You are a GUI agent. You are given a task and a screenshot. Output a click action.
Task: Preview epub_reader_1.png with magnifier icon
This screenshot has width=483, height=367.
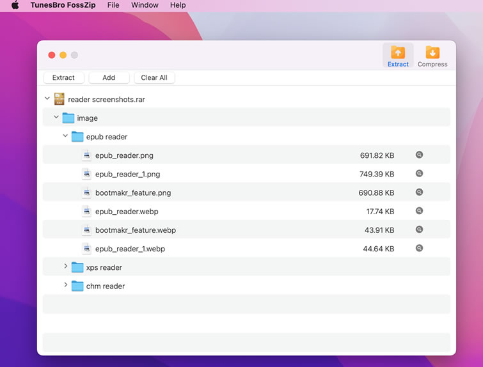[x=419, y=174]
